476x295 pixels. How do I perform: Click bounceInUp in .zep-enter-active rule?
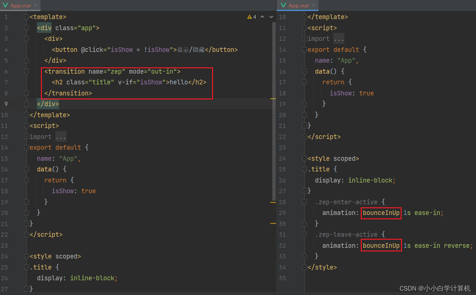[381, 213]
